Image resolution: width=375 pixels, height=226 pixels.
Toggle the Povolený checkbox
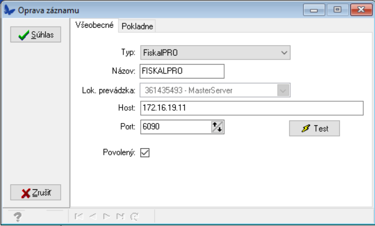[145, 152]
